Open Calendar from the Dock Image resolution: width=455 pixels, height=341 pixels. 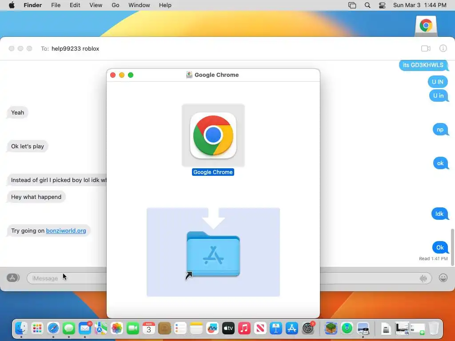pos(148,328)
